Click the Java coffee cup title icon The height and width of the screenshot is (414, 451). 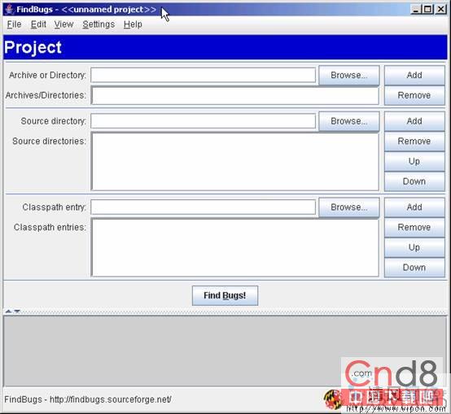click(x=10, y=9)
